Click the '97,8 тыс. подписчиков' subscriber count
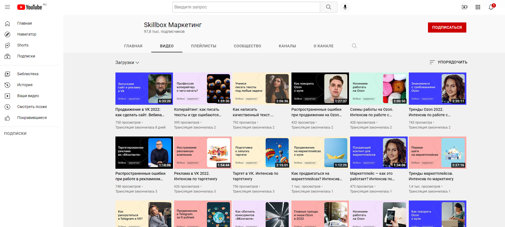Image resolution: width=505 pixels, height=227 pixels. tap(164, 32)
